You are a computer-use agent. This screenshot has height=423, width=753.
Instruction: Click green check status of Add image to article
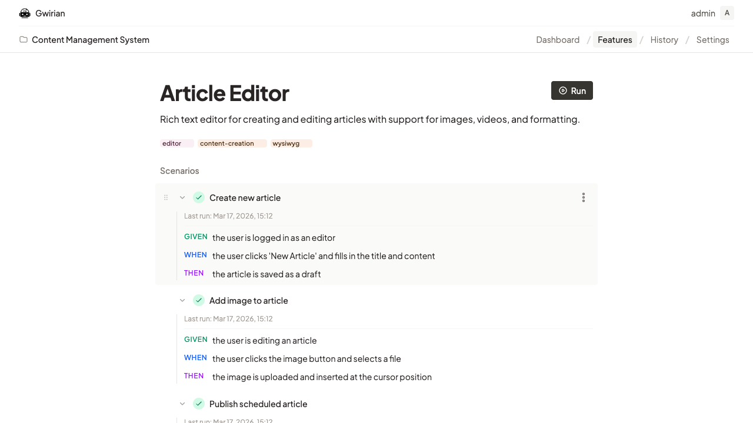199,300
